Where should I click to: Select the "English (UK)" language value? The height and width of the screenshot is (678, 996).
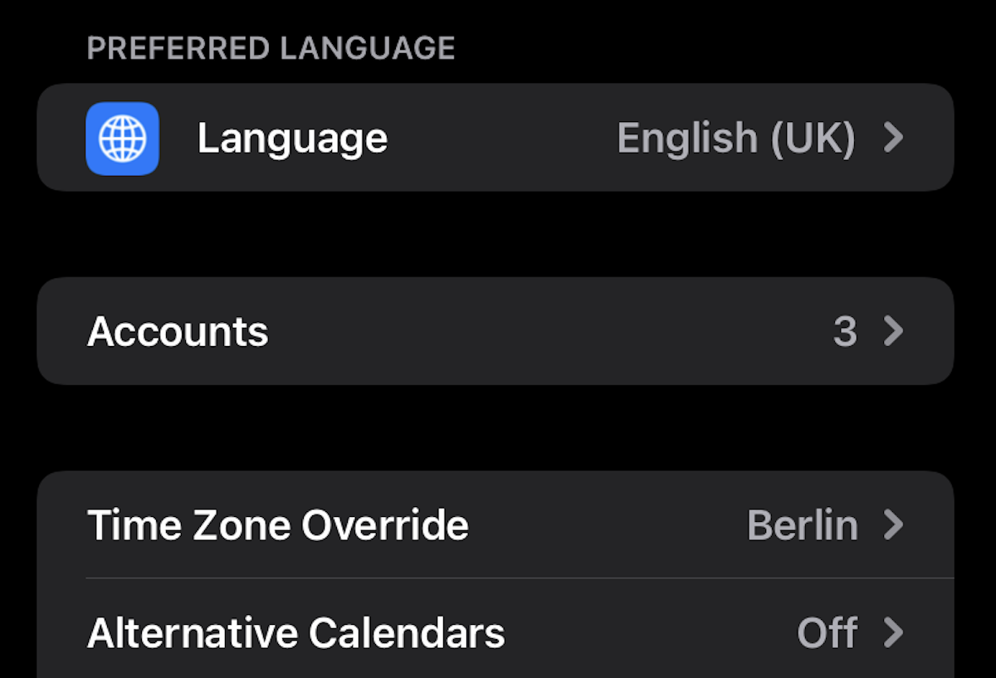coord(735,139)
